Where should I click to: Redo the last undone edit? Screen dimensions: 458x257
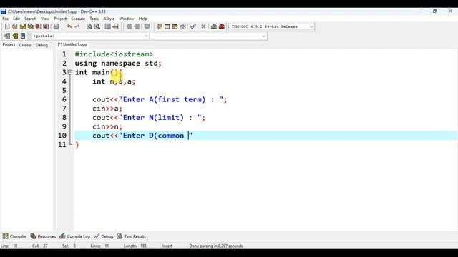pos(77,26)
